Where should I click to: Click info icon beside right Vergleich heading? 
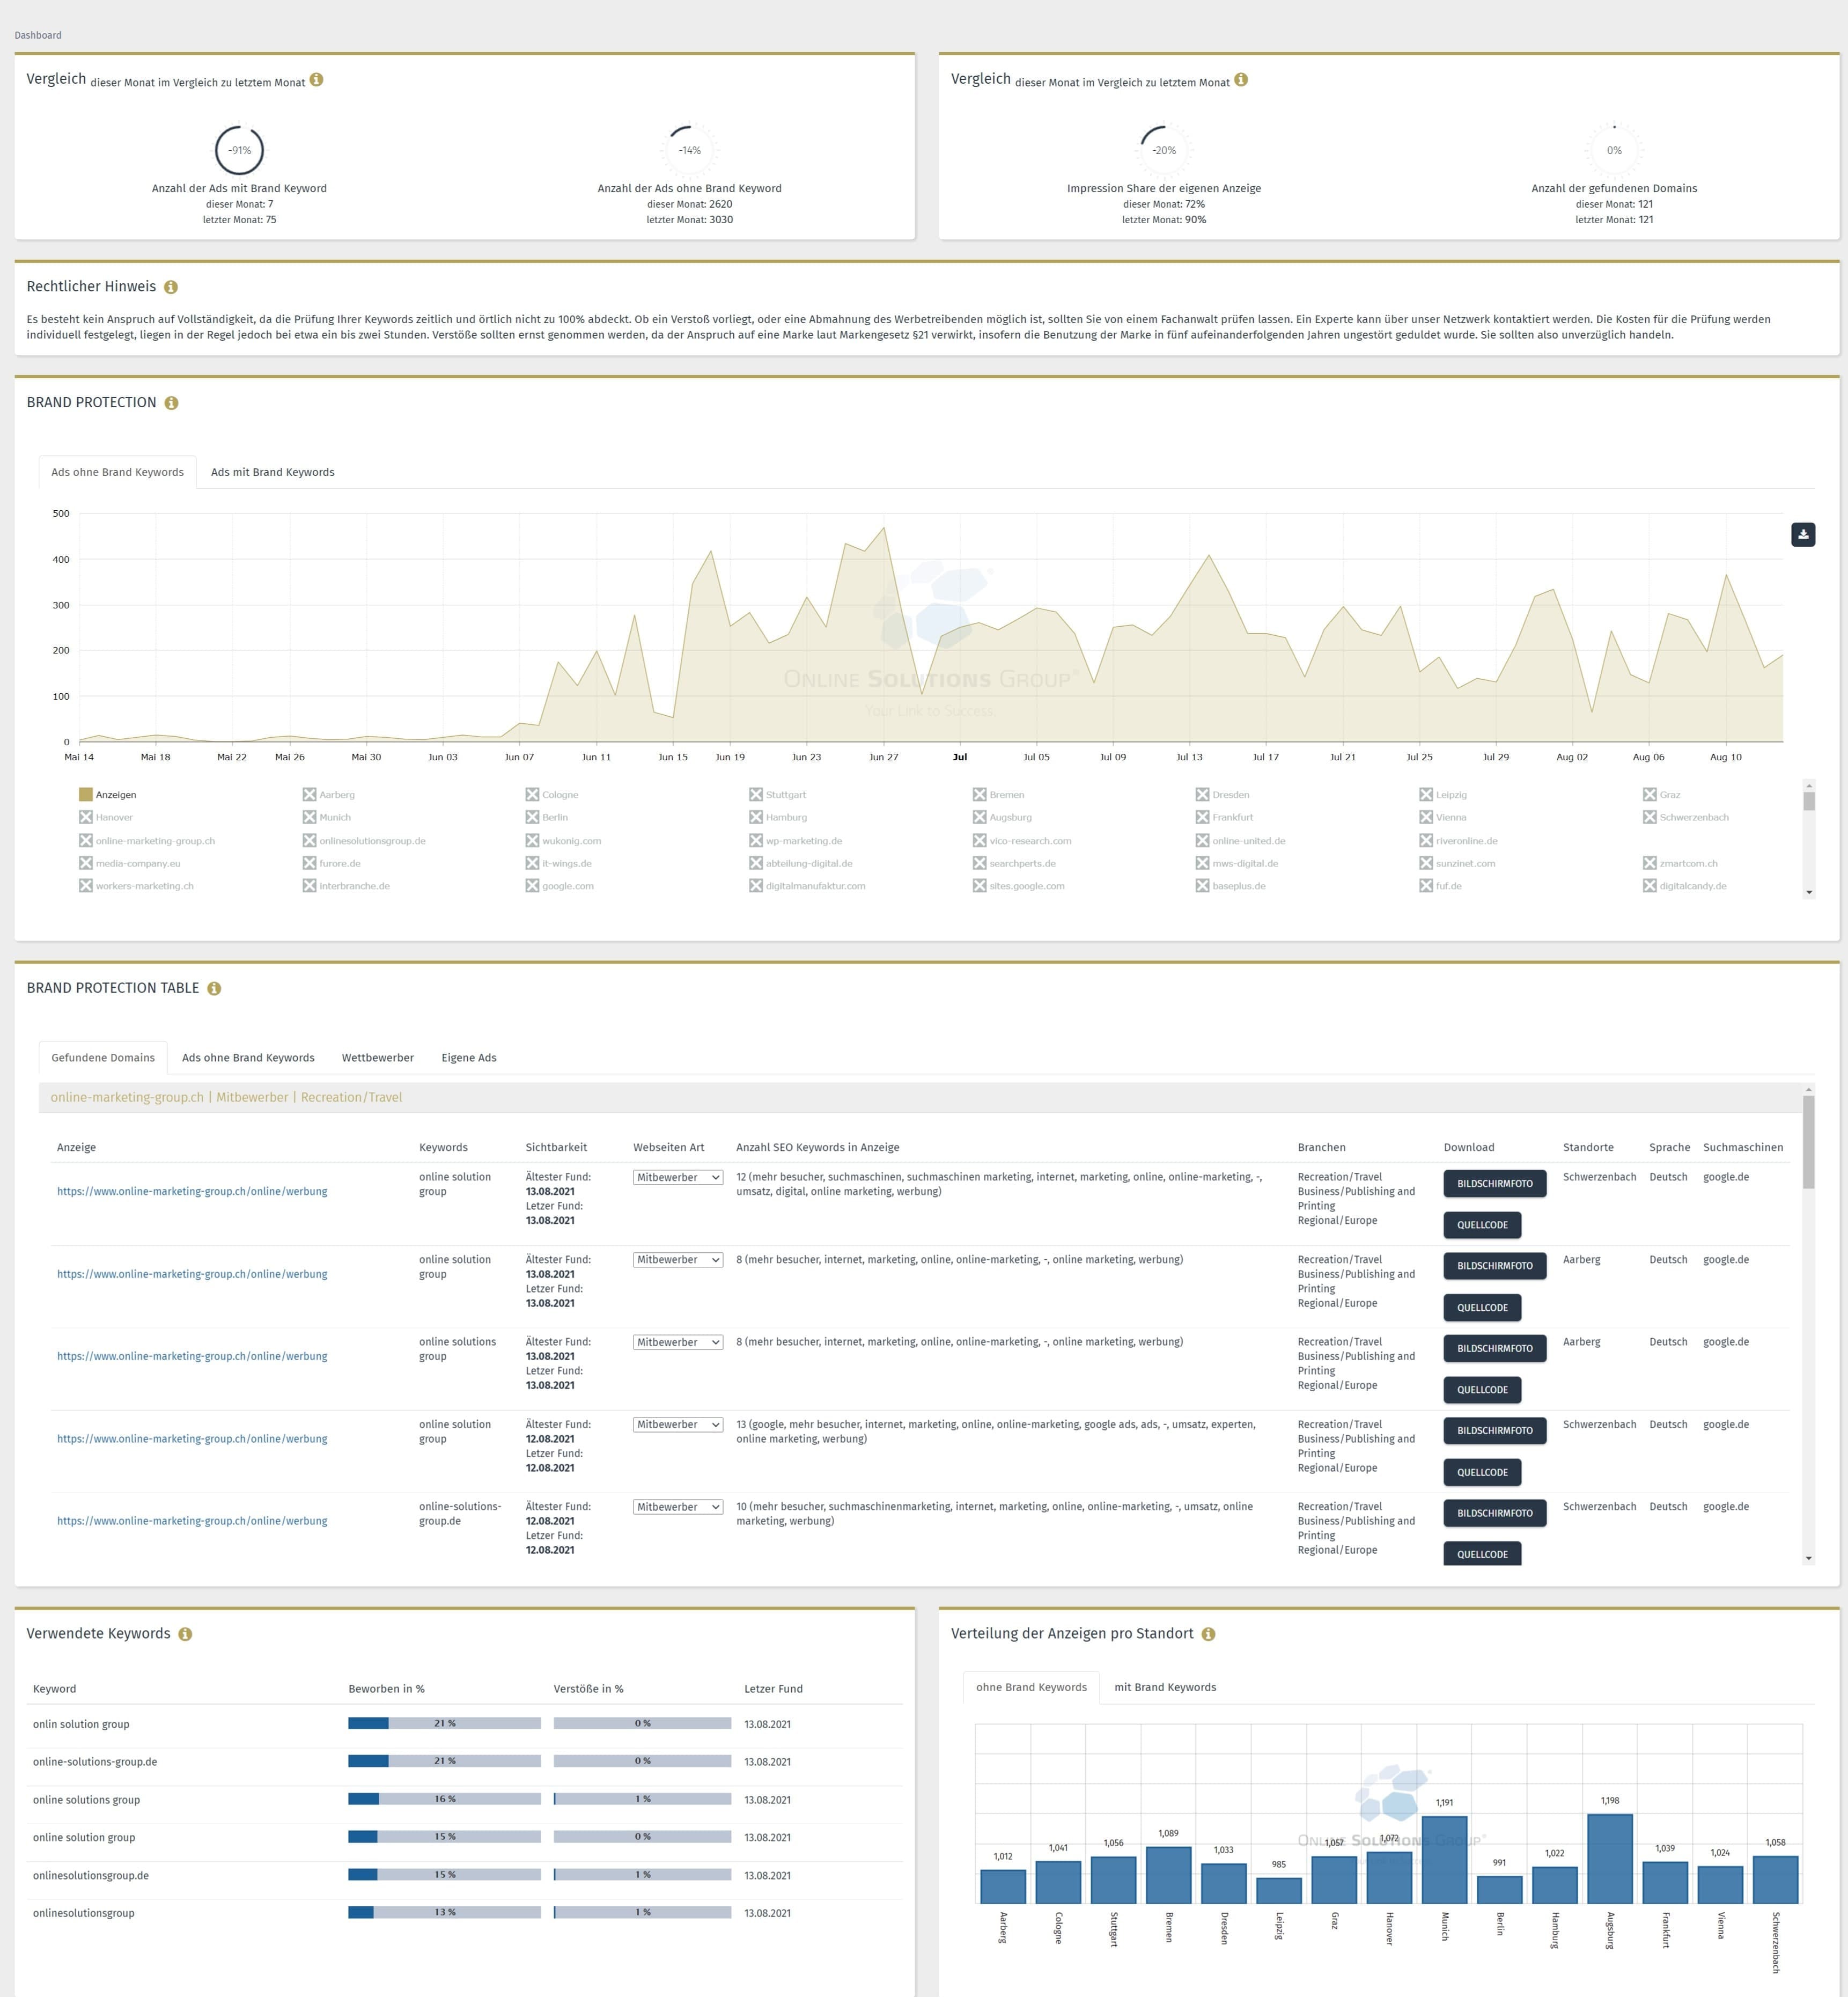1241,79
